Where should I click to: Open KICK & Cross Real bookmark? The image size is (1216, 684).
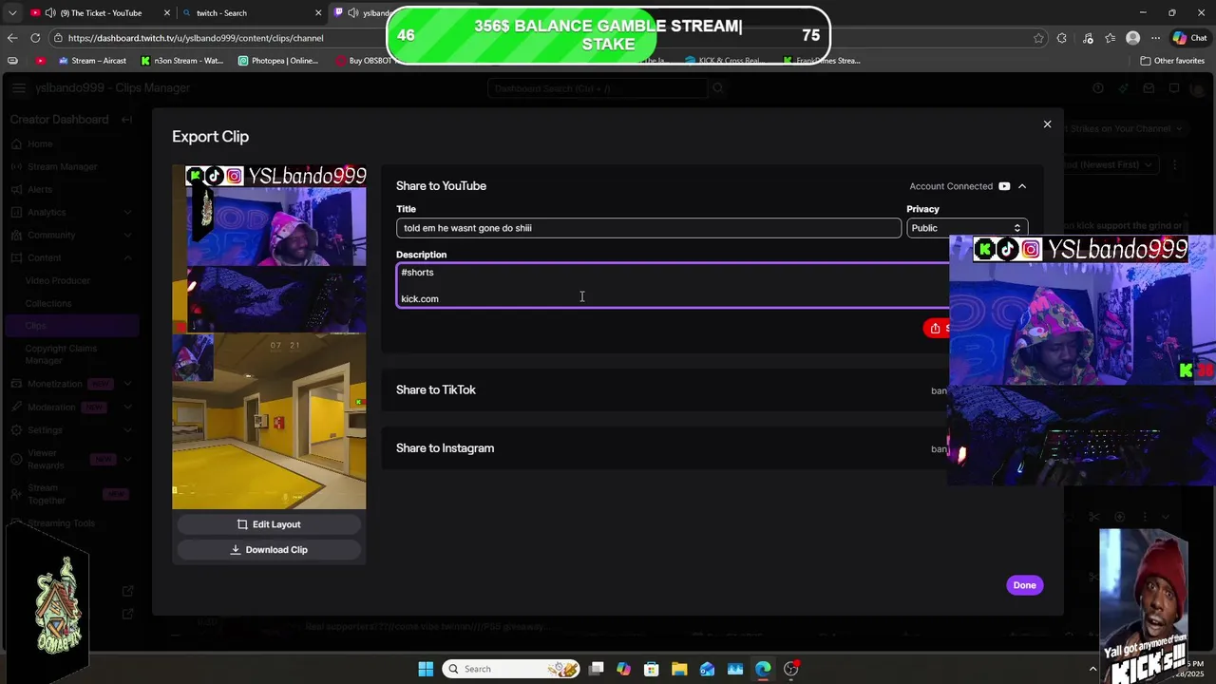(724, 61)
